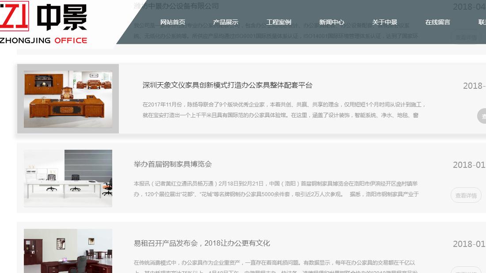
Task: Open article 深圳天象文仪家具创新模式打造办公家具整体配套平台
Action: tap(228, 85)
